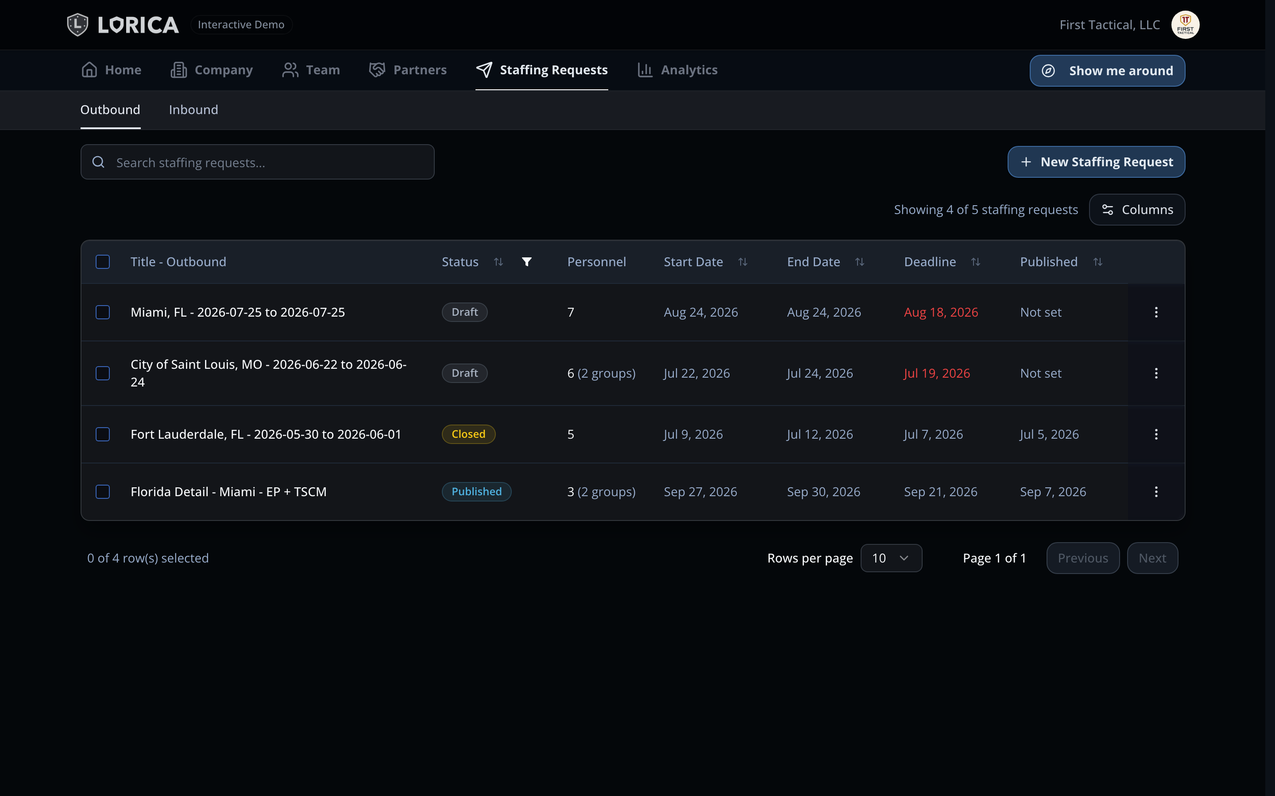The height and width of the screenshot is (796, 1275).
Task: Sort by End Date using its arrows
Action: [x=859, y=262]
